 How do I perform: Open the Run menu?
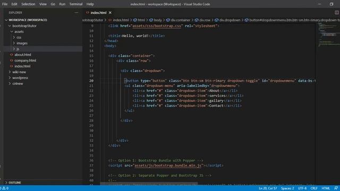point(62,4)
